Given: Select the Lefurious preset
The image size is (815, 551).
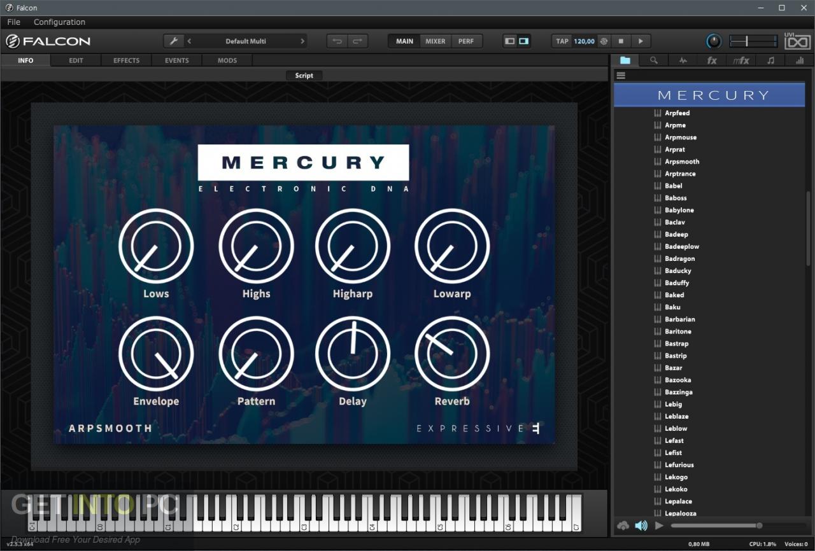Looking at the screenshot, I should [x=679, y=464].
